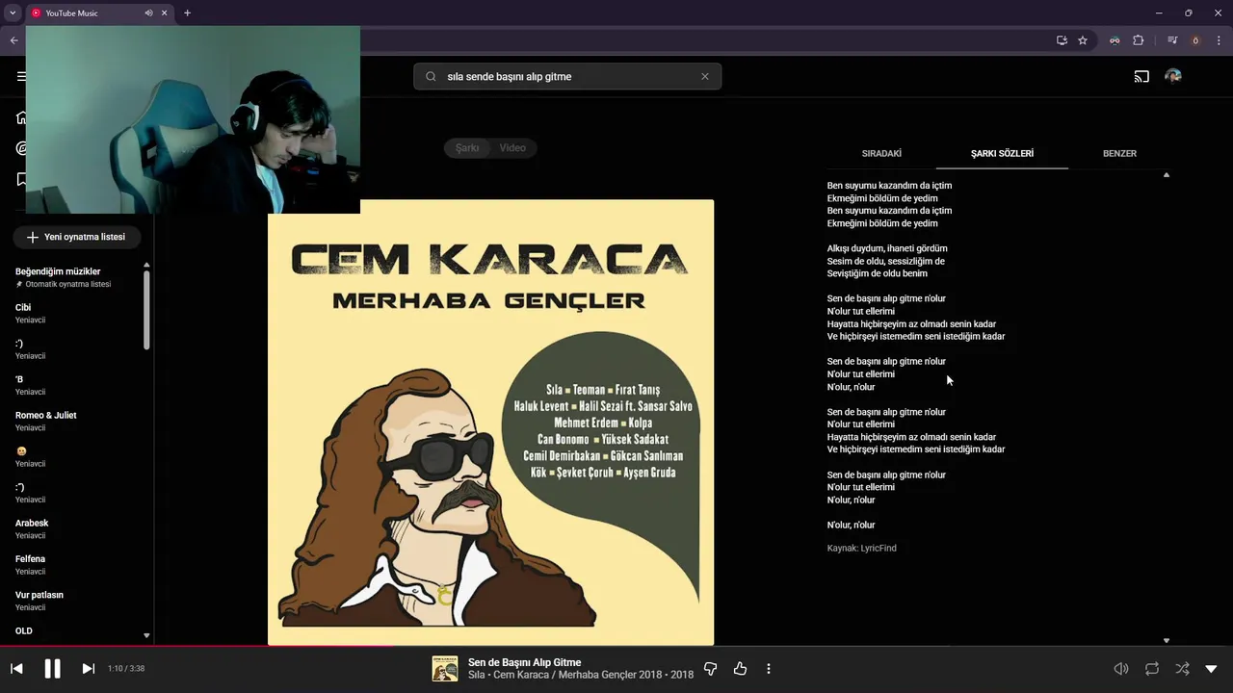Viewport: 1233px width, 693px height.
Task: Go back in the browser
Action: pyautogui.click(x=13, y=40)
